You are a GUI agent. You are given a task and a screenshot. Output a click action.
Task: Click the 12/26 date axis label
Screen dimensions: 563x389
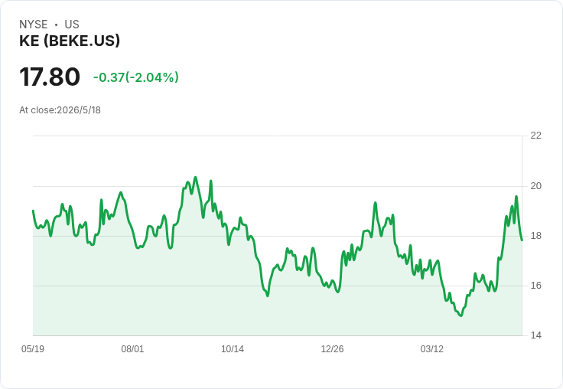[332, 348]
